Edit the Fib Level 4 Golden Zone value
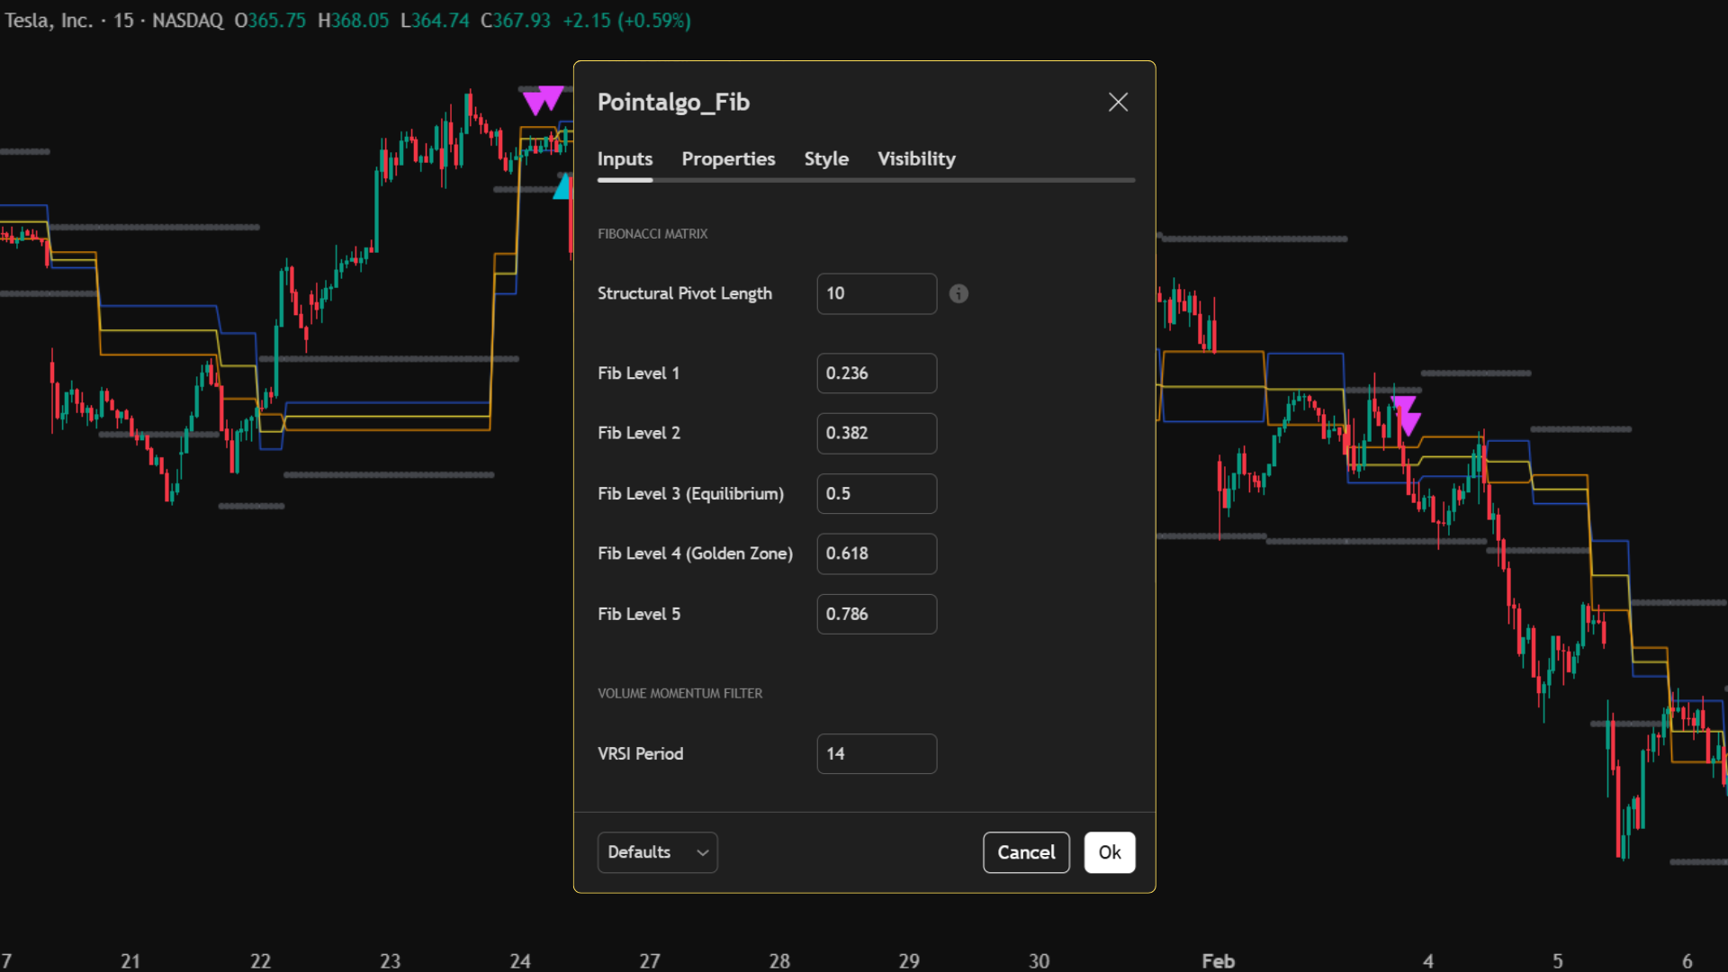The image size is (1728, 972). [x=876, y=553]
